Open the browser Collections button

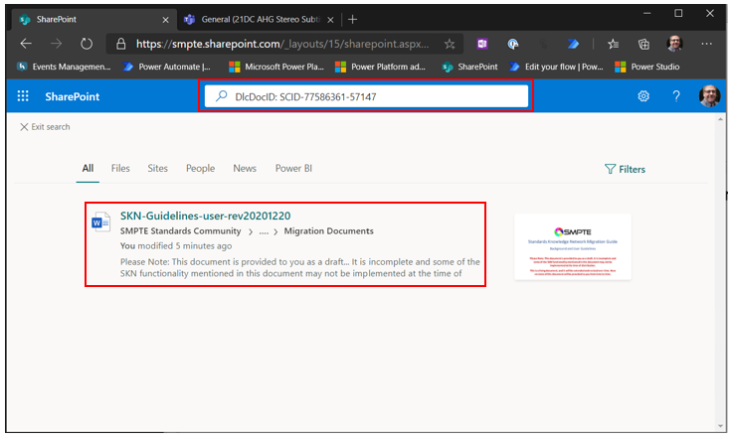(644, 44)
